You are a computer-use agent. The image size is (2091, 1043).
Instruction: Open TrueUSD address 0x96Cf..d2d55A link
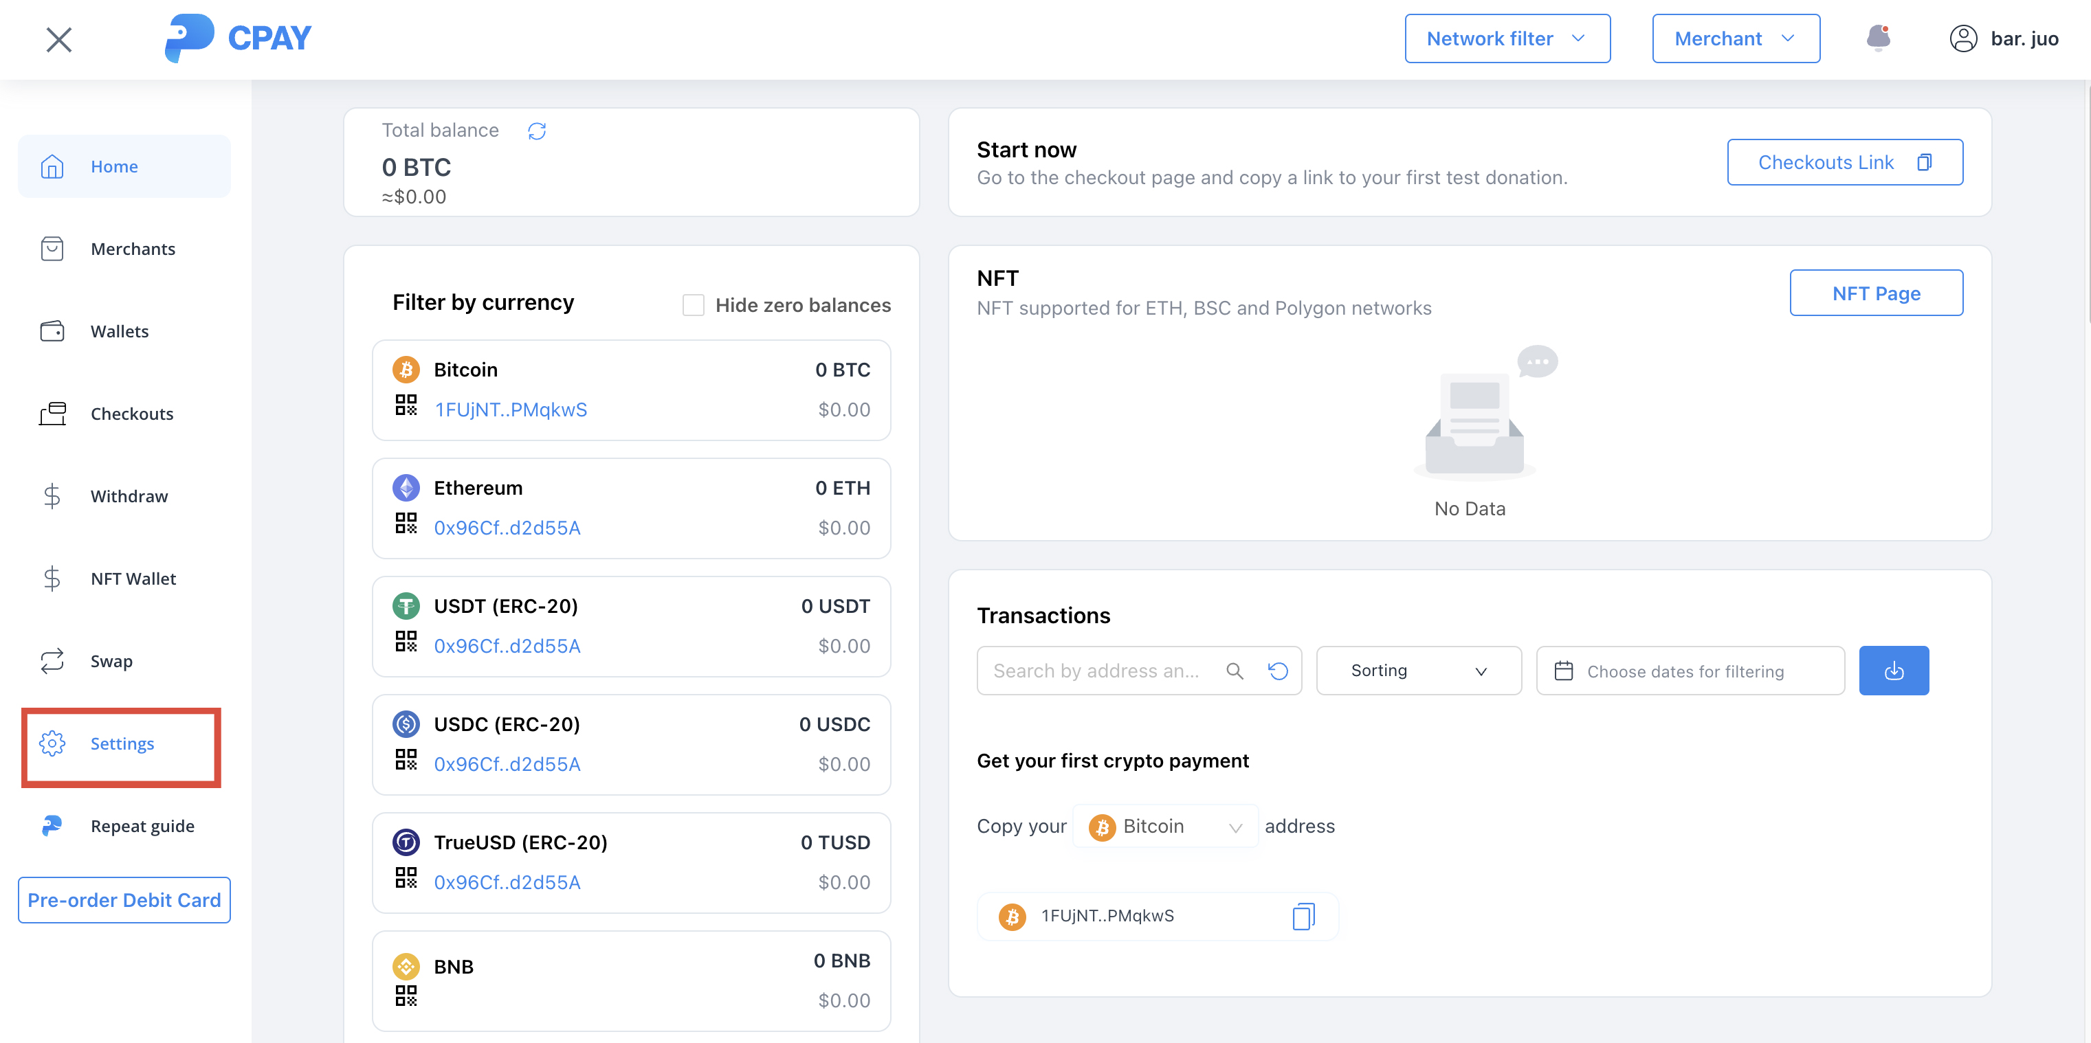pyautogui.click(x=507, y=882)
